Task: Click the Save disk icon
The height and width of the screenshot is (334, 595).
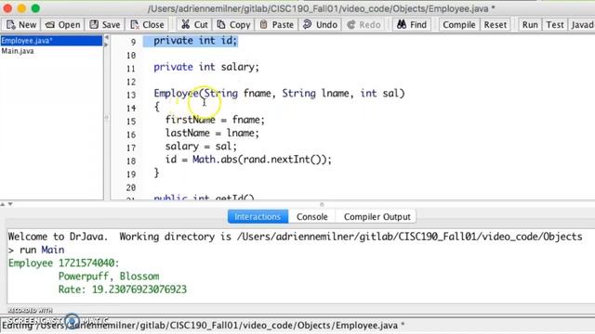Action: click(94, 25)
